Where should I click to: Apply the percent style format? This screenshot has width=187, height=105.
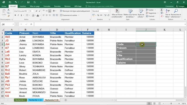point(98,15)
